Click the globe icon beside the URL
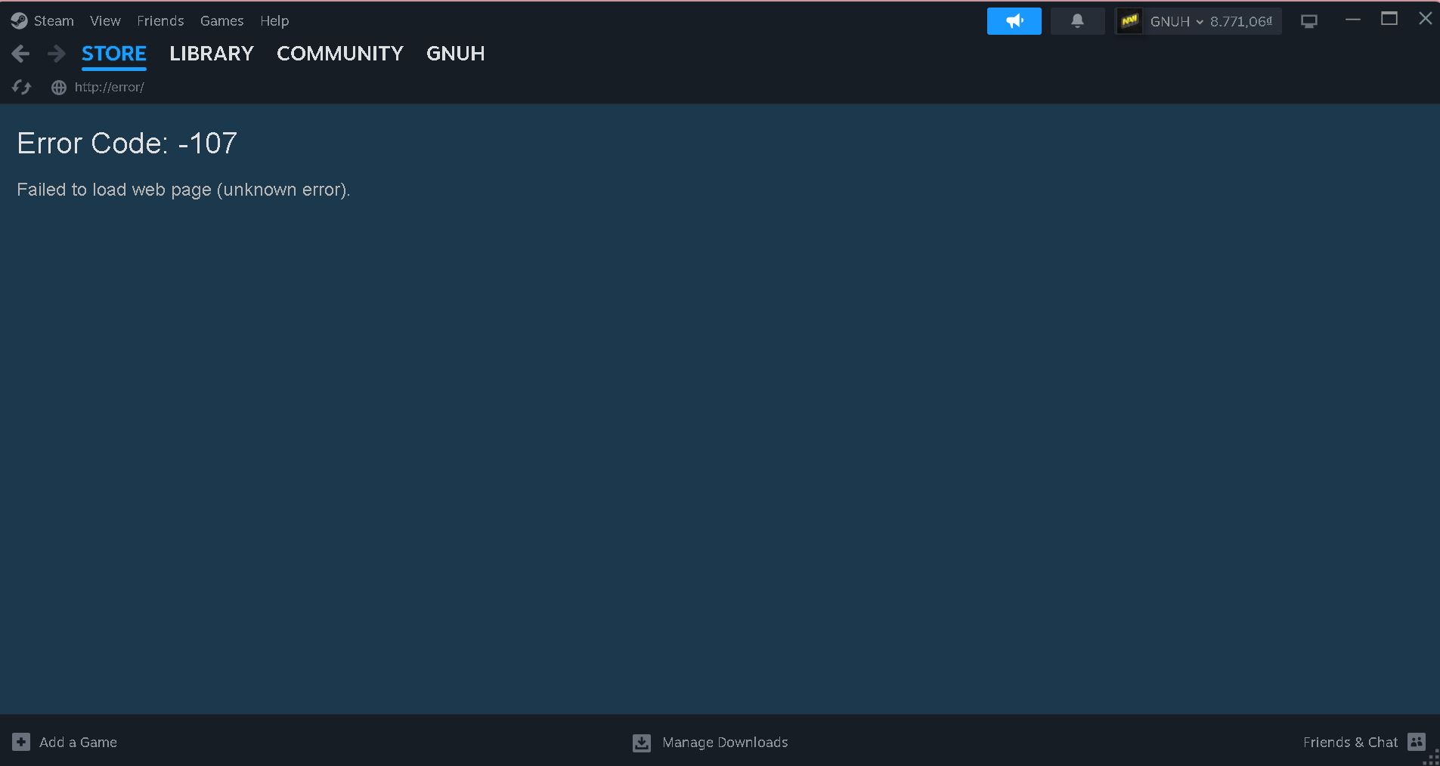This screenshot has height=766, width=1440. (58, 88)
